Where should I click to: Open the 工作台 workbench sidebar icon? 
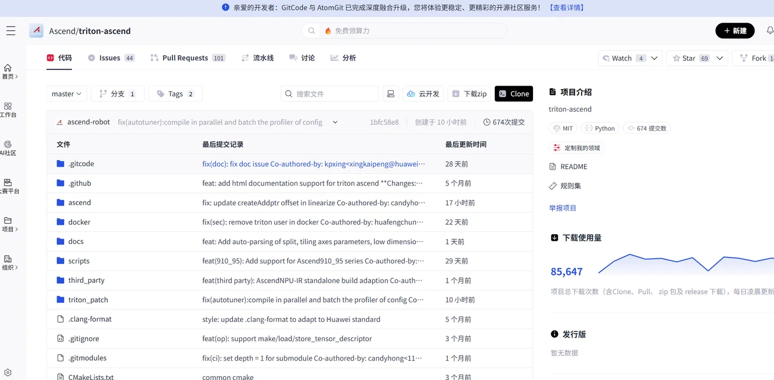(8, 106)
